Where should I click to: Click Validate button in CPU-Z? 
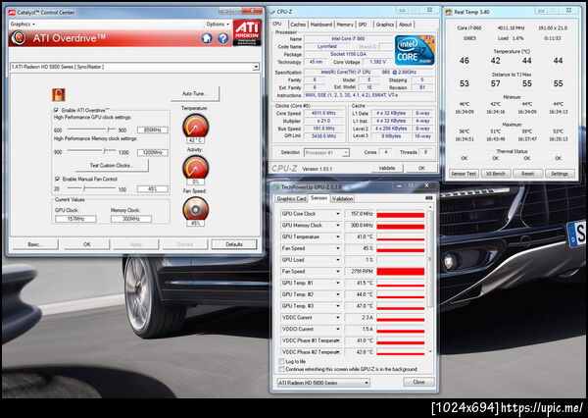click(387, 168)
